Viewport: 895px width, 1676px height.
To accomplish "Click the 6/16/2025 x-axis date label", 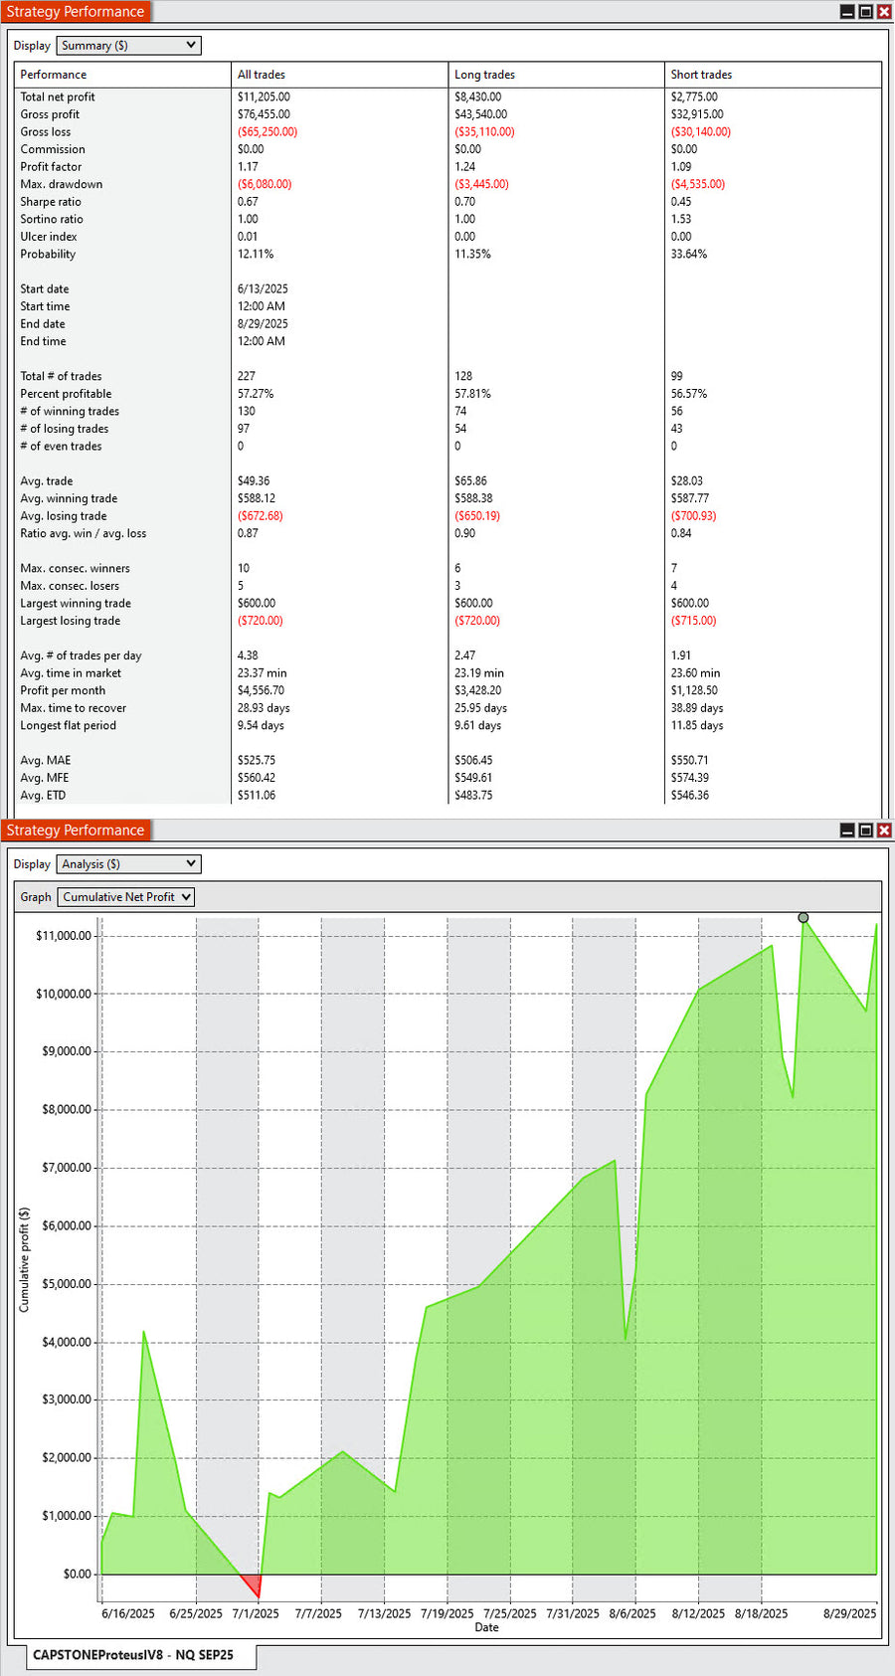I will point(128,1614).
